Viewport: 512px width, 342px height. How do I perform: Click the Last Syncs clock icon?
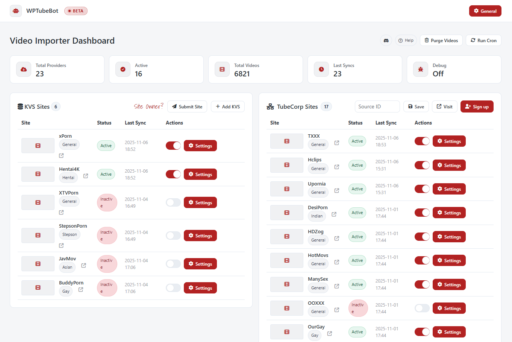tap(321, 69)
